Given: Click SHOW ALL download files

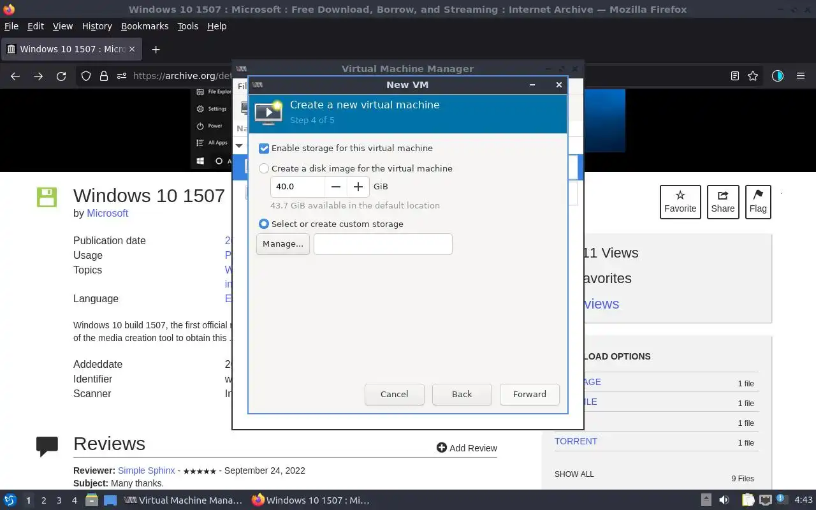Looking at the screenshot, I should coord(574,474).
